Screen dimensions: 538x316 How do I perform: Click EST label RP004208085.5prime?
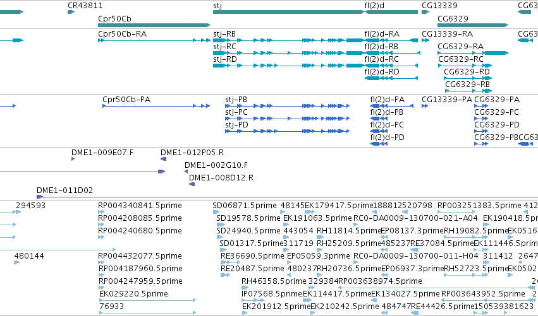140,218
